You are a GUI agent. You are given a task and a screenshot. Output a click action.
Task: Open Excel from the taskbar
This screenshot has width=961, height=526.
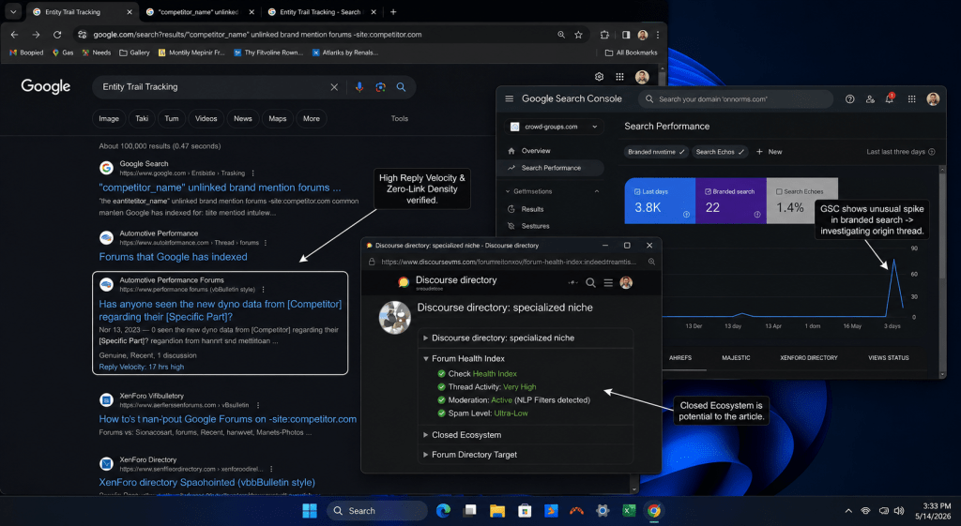pyautogui.click(x=629, y=511)
